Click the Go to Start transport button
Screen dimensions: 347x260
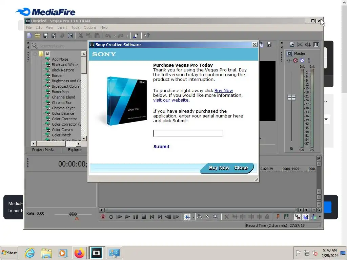click(x=152, y=217)
